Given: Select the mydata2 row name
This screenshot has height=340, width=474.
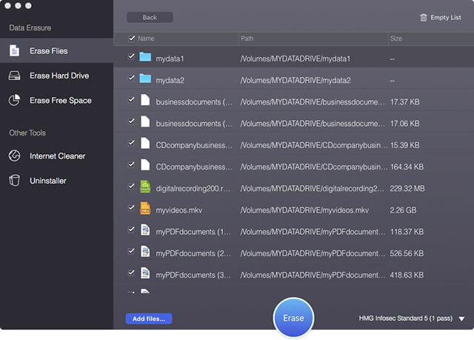Looking at the screenshot, I should (x=170, y=81).
